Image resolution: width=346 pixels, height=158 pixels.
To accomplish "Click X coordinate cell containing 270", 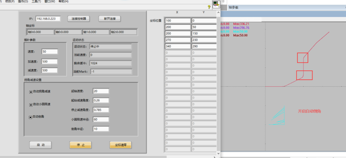I will 177,40.
